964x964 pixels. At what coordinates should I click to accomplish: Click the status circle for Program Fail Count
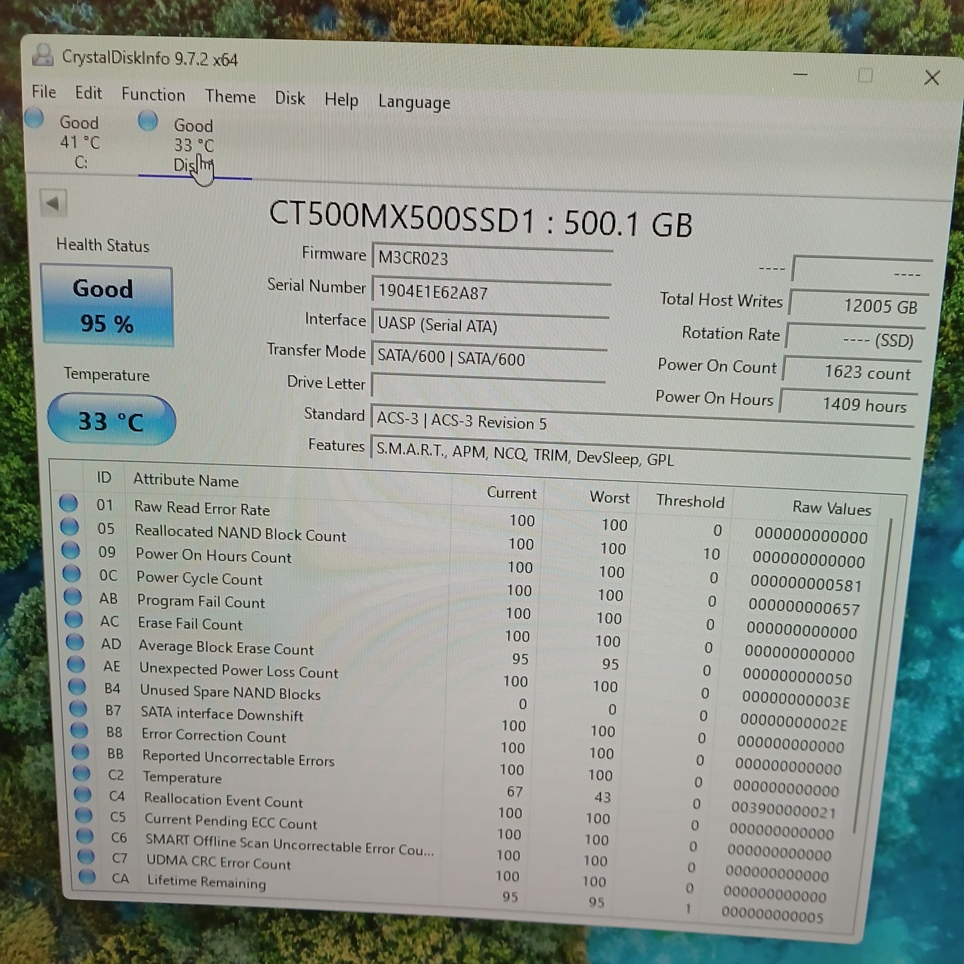[x=73, y=597]
